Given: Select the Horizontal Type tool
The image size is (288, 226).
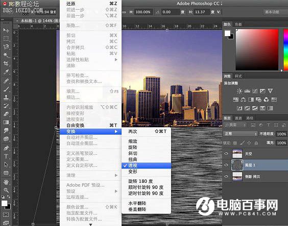Looking at the screenshot, I should click(x=6, y=156).
